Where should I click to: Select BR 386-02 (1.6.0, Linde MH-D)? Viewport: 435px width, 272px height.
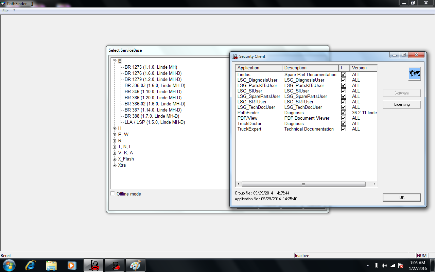click(x=155, y=104)
